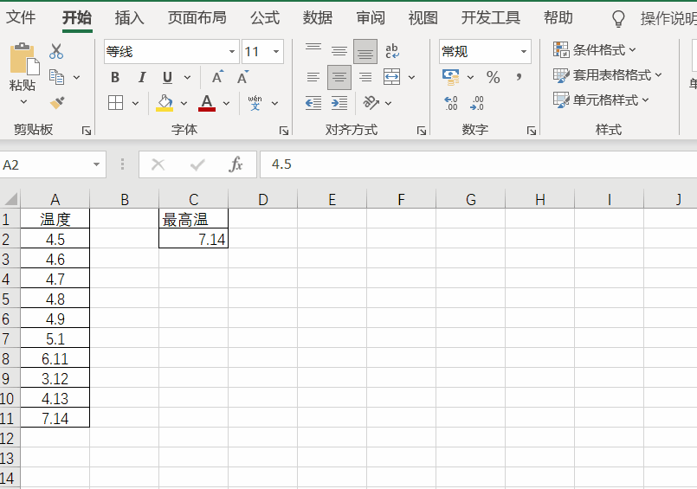Image resolution: width=697 pixels, height=489 pixels.
Task: Increase decimal places
Action: pyautogui.click(x=451, y=103)
